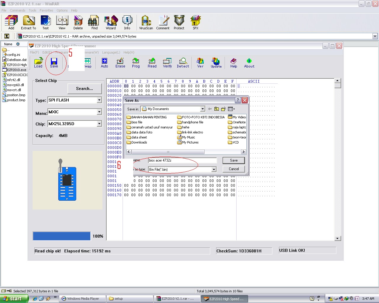Select the 'bios file' folder
Screen dimensions: 379x303
pyautogui.click(x=134, y=122)
